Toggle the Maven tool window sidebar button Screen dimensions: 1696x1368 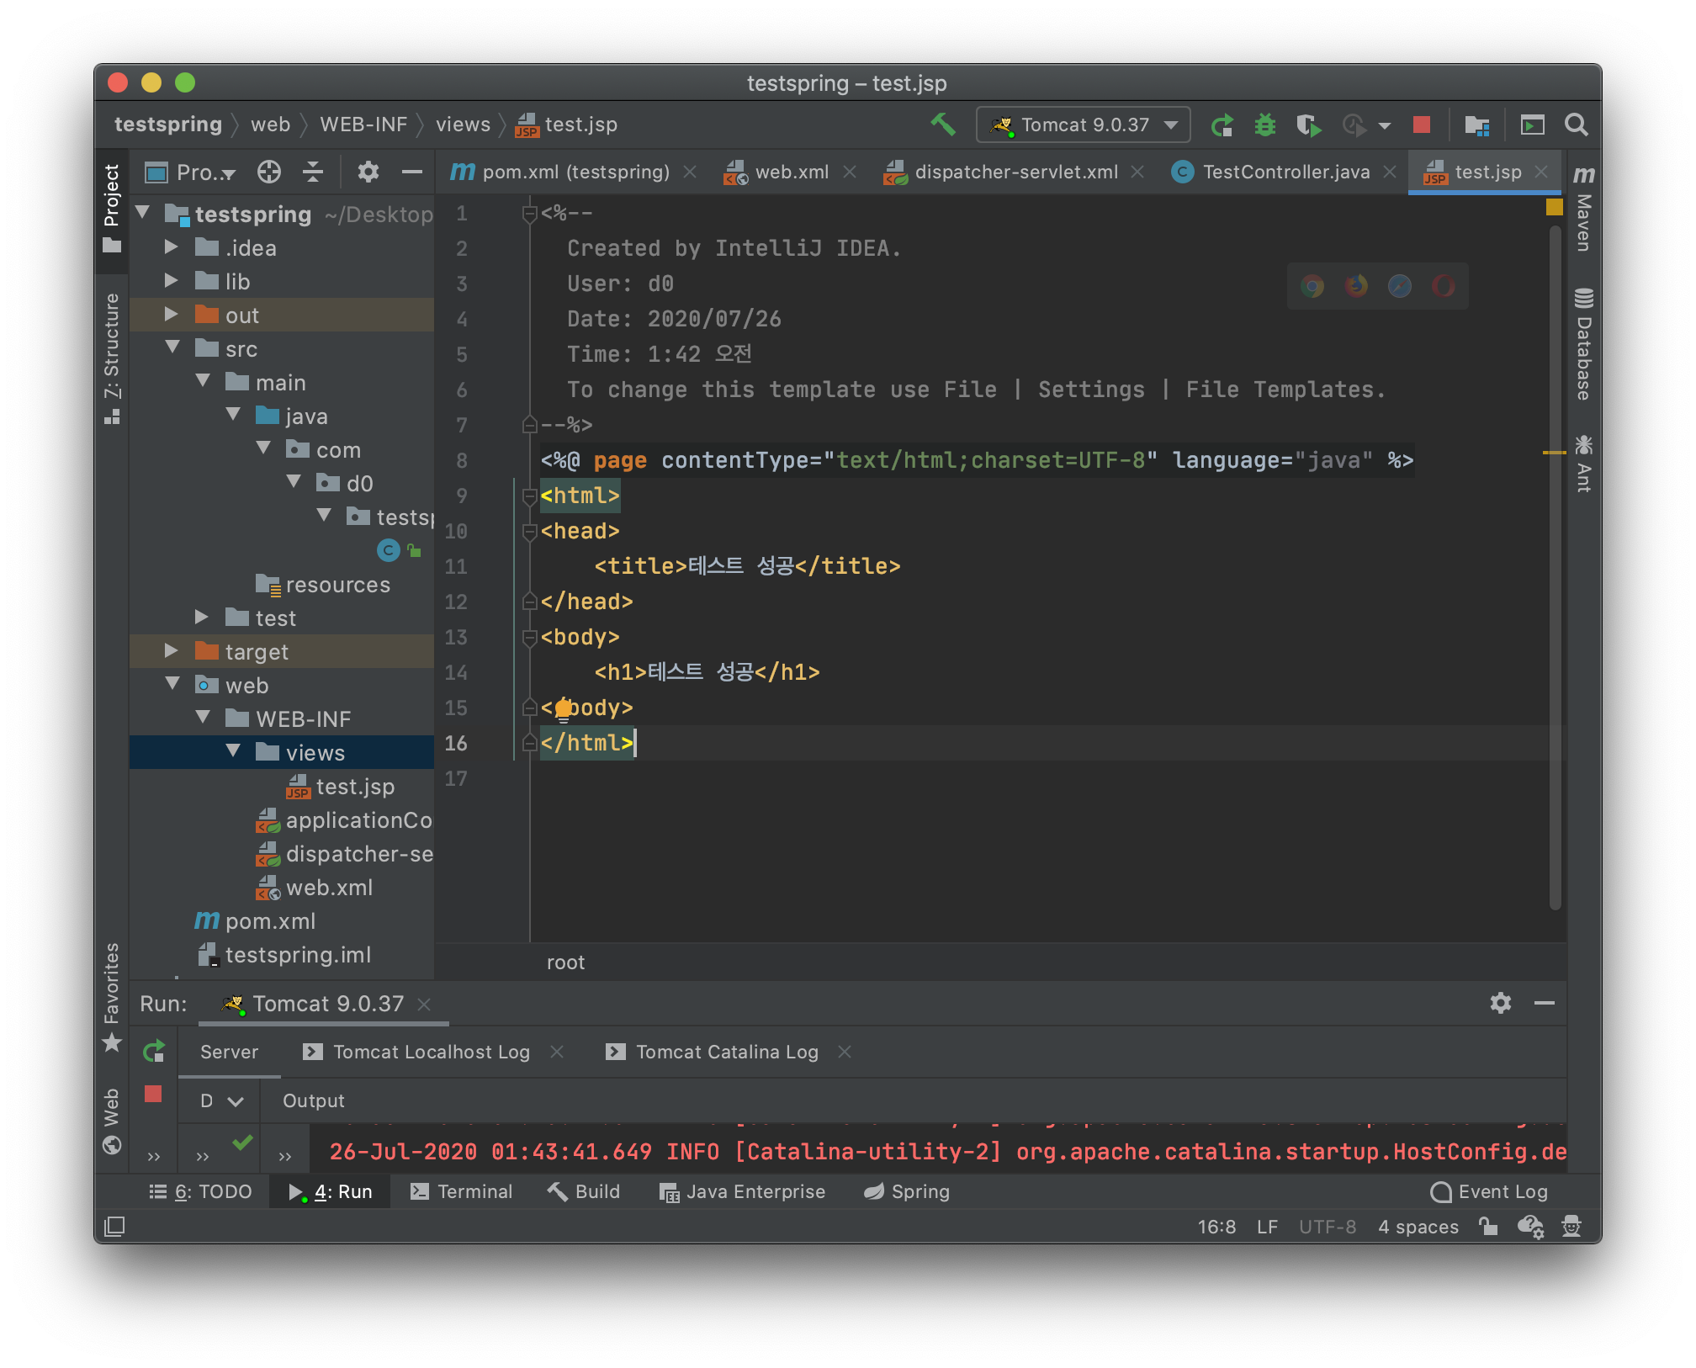(1583, 210)
